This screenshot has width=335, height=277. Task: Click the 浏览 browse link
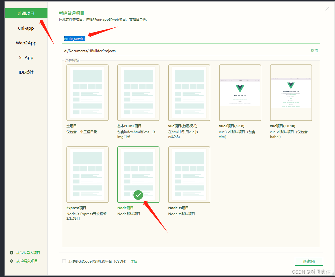pos(314,51)
